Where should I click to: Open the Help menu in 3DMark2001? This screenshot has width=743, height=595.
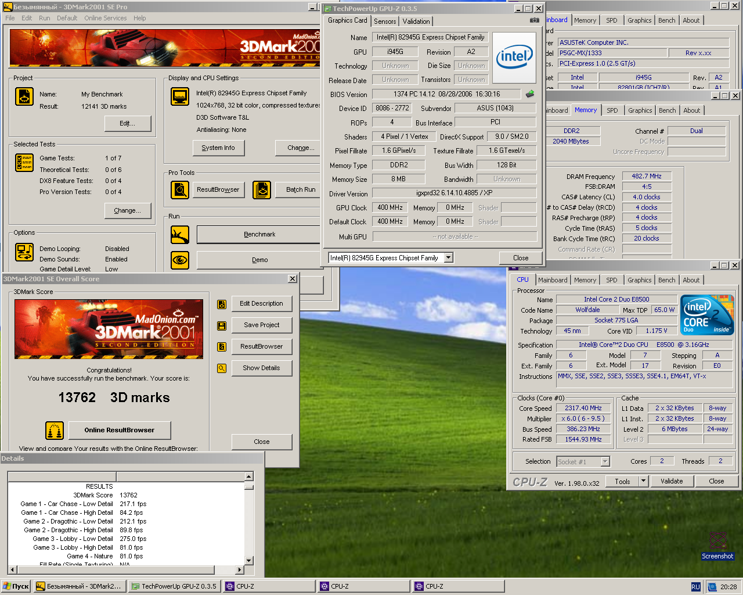[x=139, y=18]
